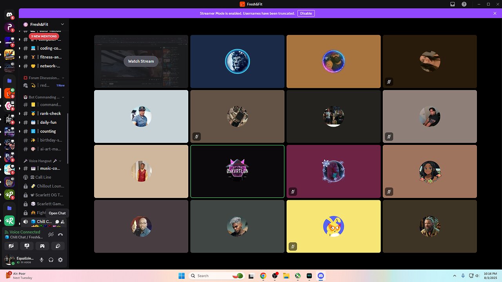Turn on camera in voice panel
The width and height of the screenshot is (502, 282).
coord(11,246)
